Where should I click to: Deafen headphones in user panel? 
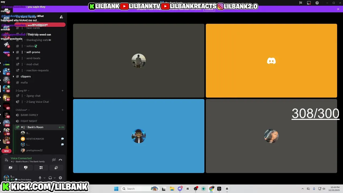point(50,178)
